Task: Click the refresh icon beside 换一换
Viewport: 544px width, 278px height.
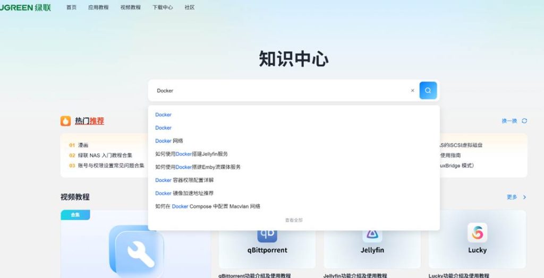Action: (x=524, y=121)
